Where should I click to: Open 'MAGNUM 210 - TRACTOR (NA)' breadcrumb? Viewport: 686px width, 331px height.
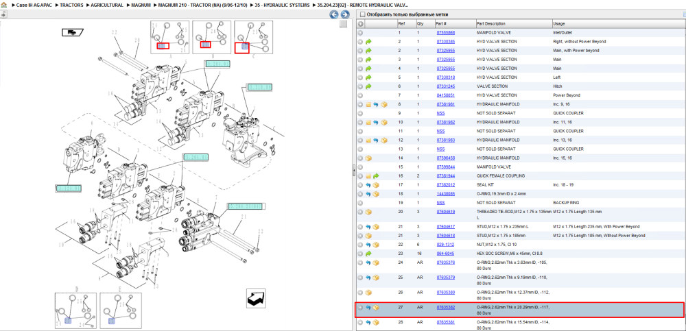coord(204,5)
